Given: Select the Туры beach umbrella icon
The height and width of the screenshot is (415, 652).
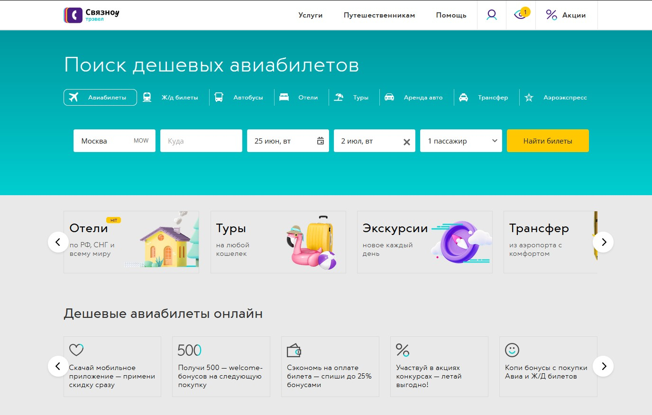Looking at the screenshot, I should [x=339, y=98].
